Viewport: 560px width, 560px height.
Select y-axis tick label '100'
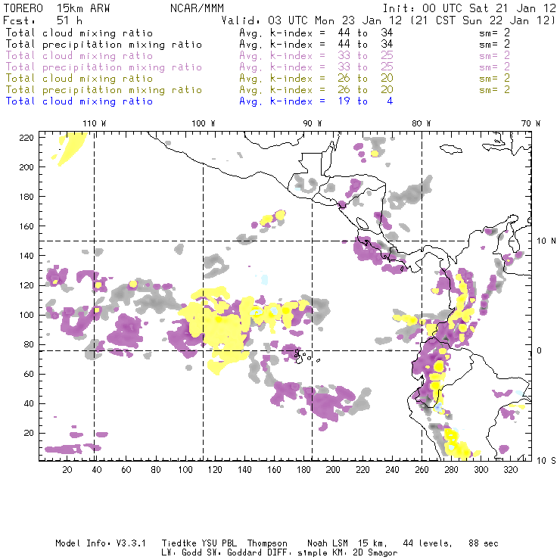coord(26,315)
